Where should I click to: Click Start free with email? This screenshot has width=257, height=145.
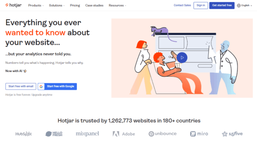coord(21,86)
